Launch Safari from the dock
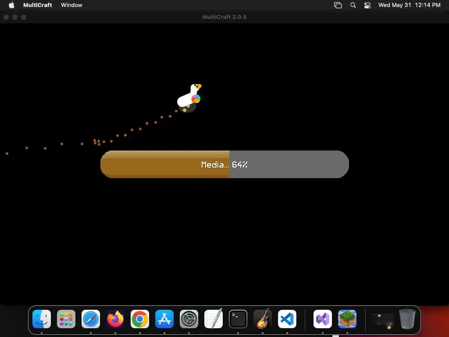 (x=91, y=319)
